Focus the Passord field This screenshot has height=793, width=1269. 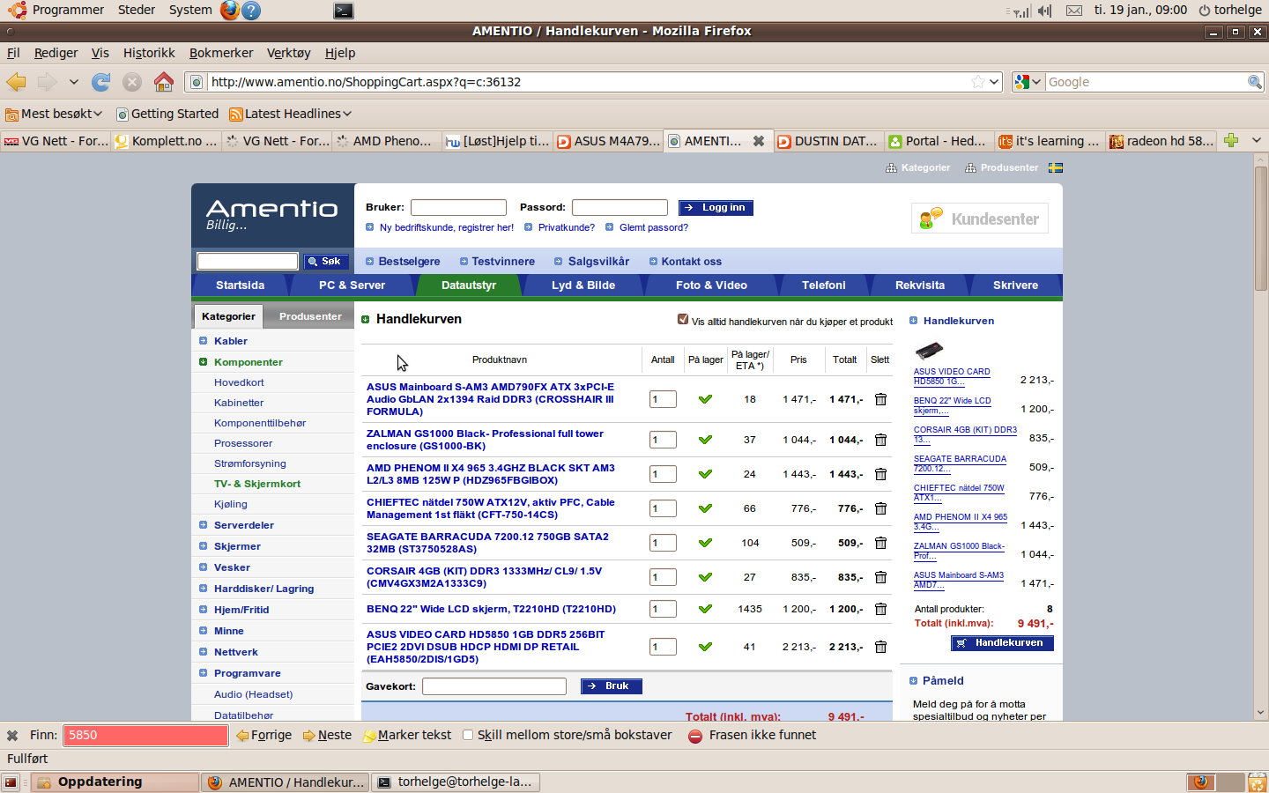click(x=620, y=208)
